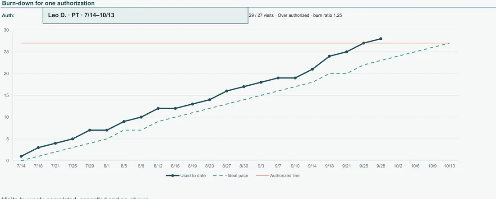Click the 10/6 x-axis date label
This screenshot has width=496, height=199.
415,166
